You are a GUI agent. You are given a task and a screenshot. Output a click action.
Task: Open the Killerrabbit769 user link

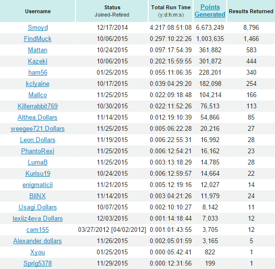[x=38, y=106]
